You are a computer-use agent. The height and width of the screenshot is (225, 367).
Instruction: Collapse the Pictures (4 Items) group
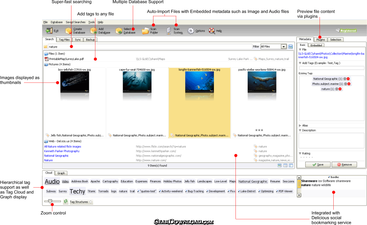coord(46,65)
